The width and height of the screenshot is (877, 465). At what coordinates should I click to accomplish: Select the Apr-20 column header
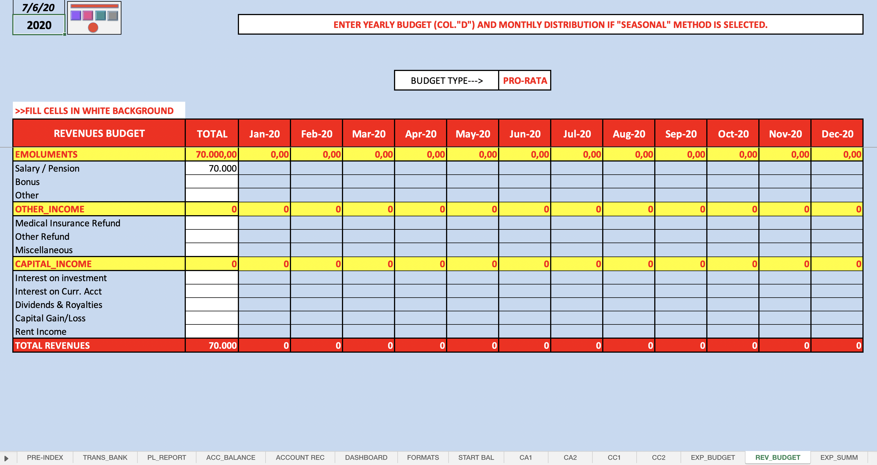click(x=421, y=133)
